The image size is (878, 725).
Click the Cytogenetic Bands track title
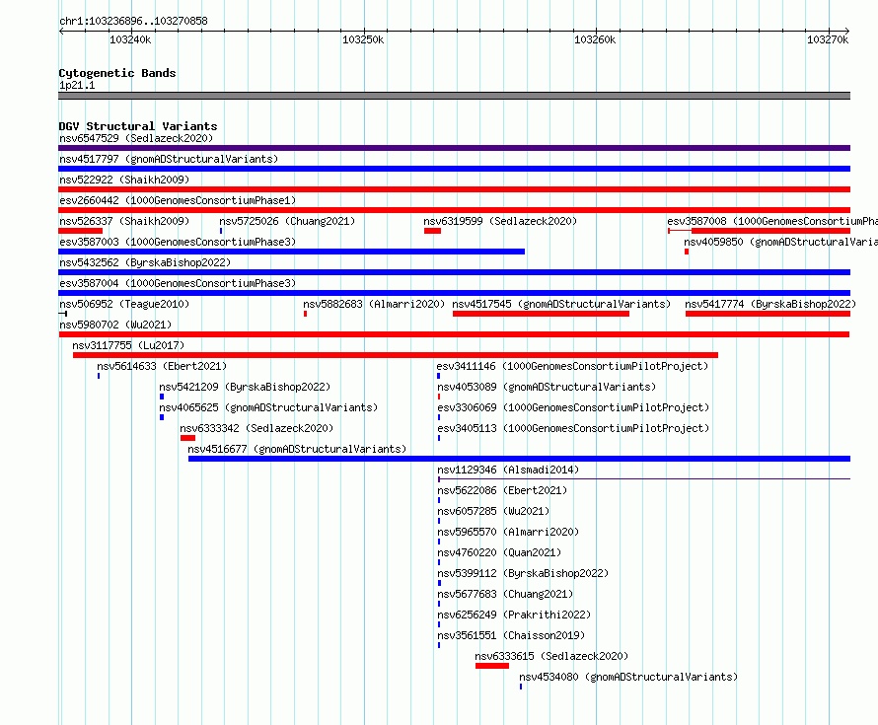click(x=117, y=73)
